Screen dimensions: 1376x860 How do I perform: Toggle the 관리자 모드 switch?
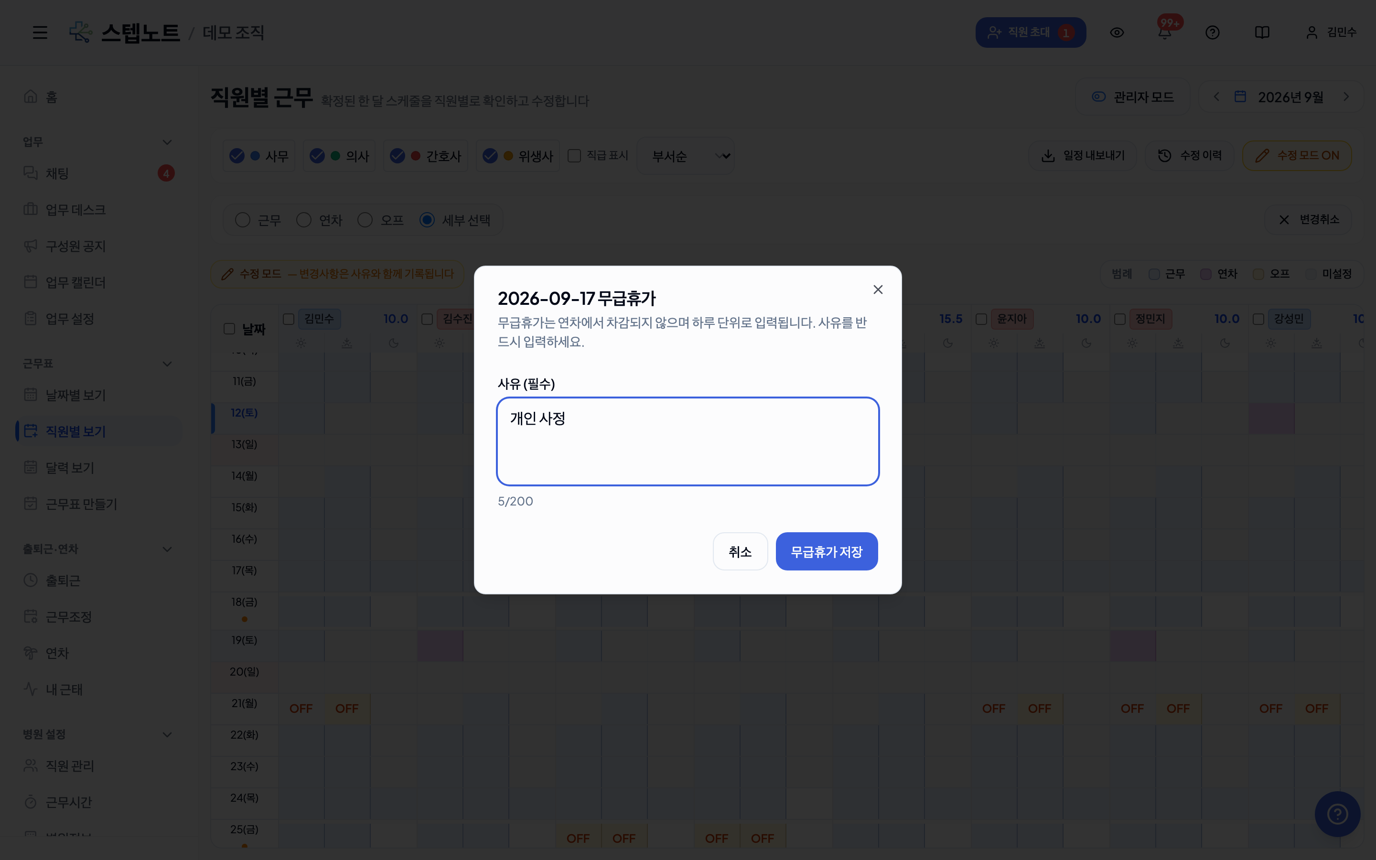(1133, 97)
